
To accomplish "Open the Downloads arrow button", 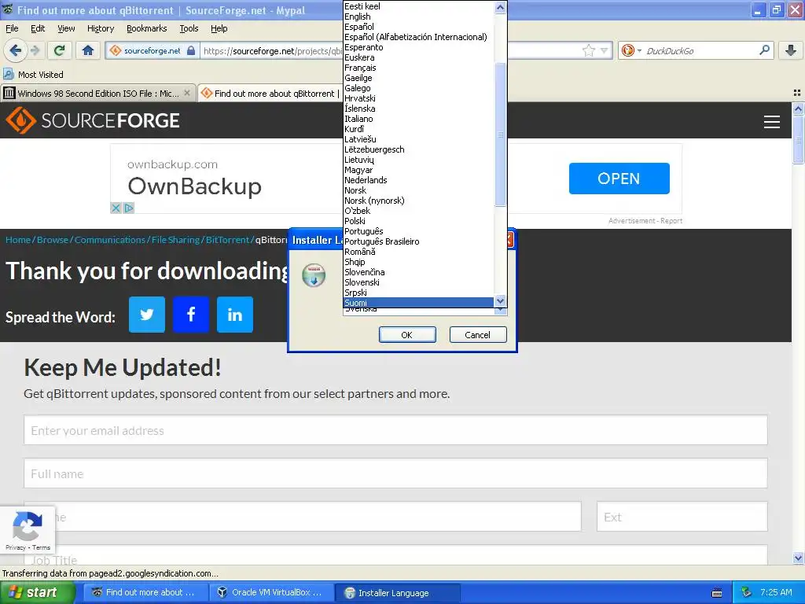I will point(791,50).
